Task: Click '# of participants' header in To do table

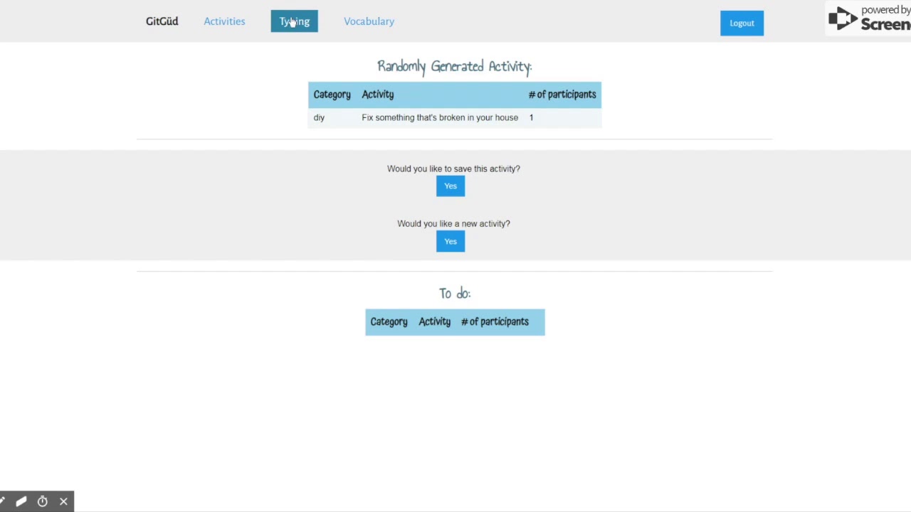Action: click(495, 321)
